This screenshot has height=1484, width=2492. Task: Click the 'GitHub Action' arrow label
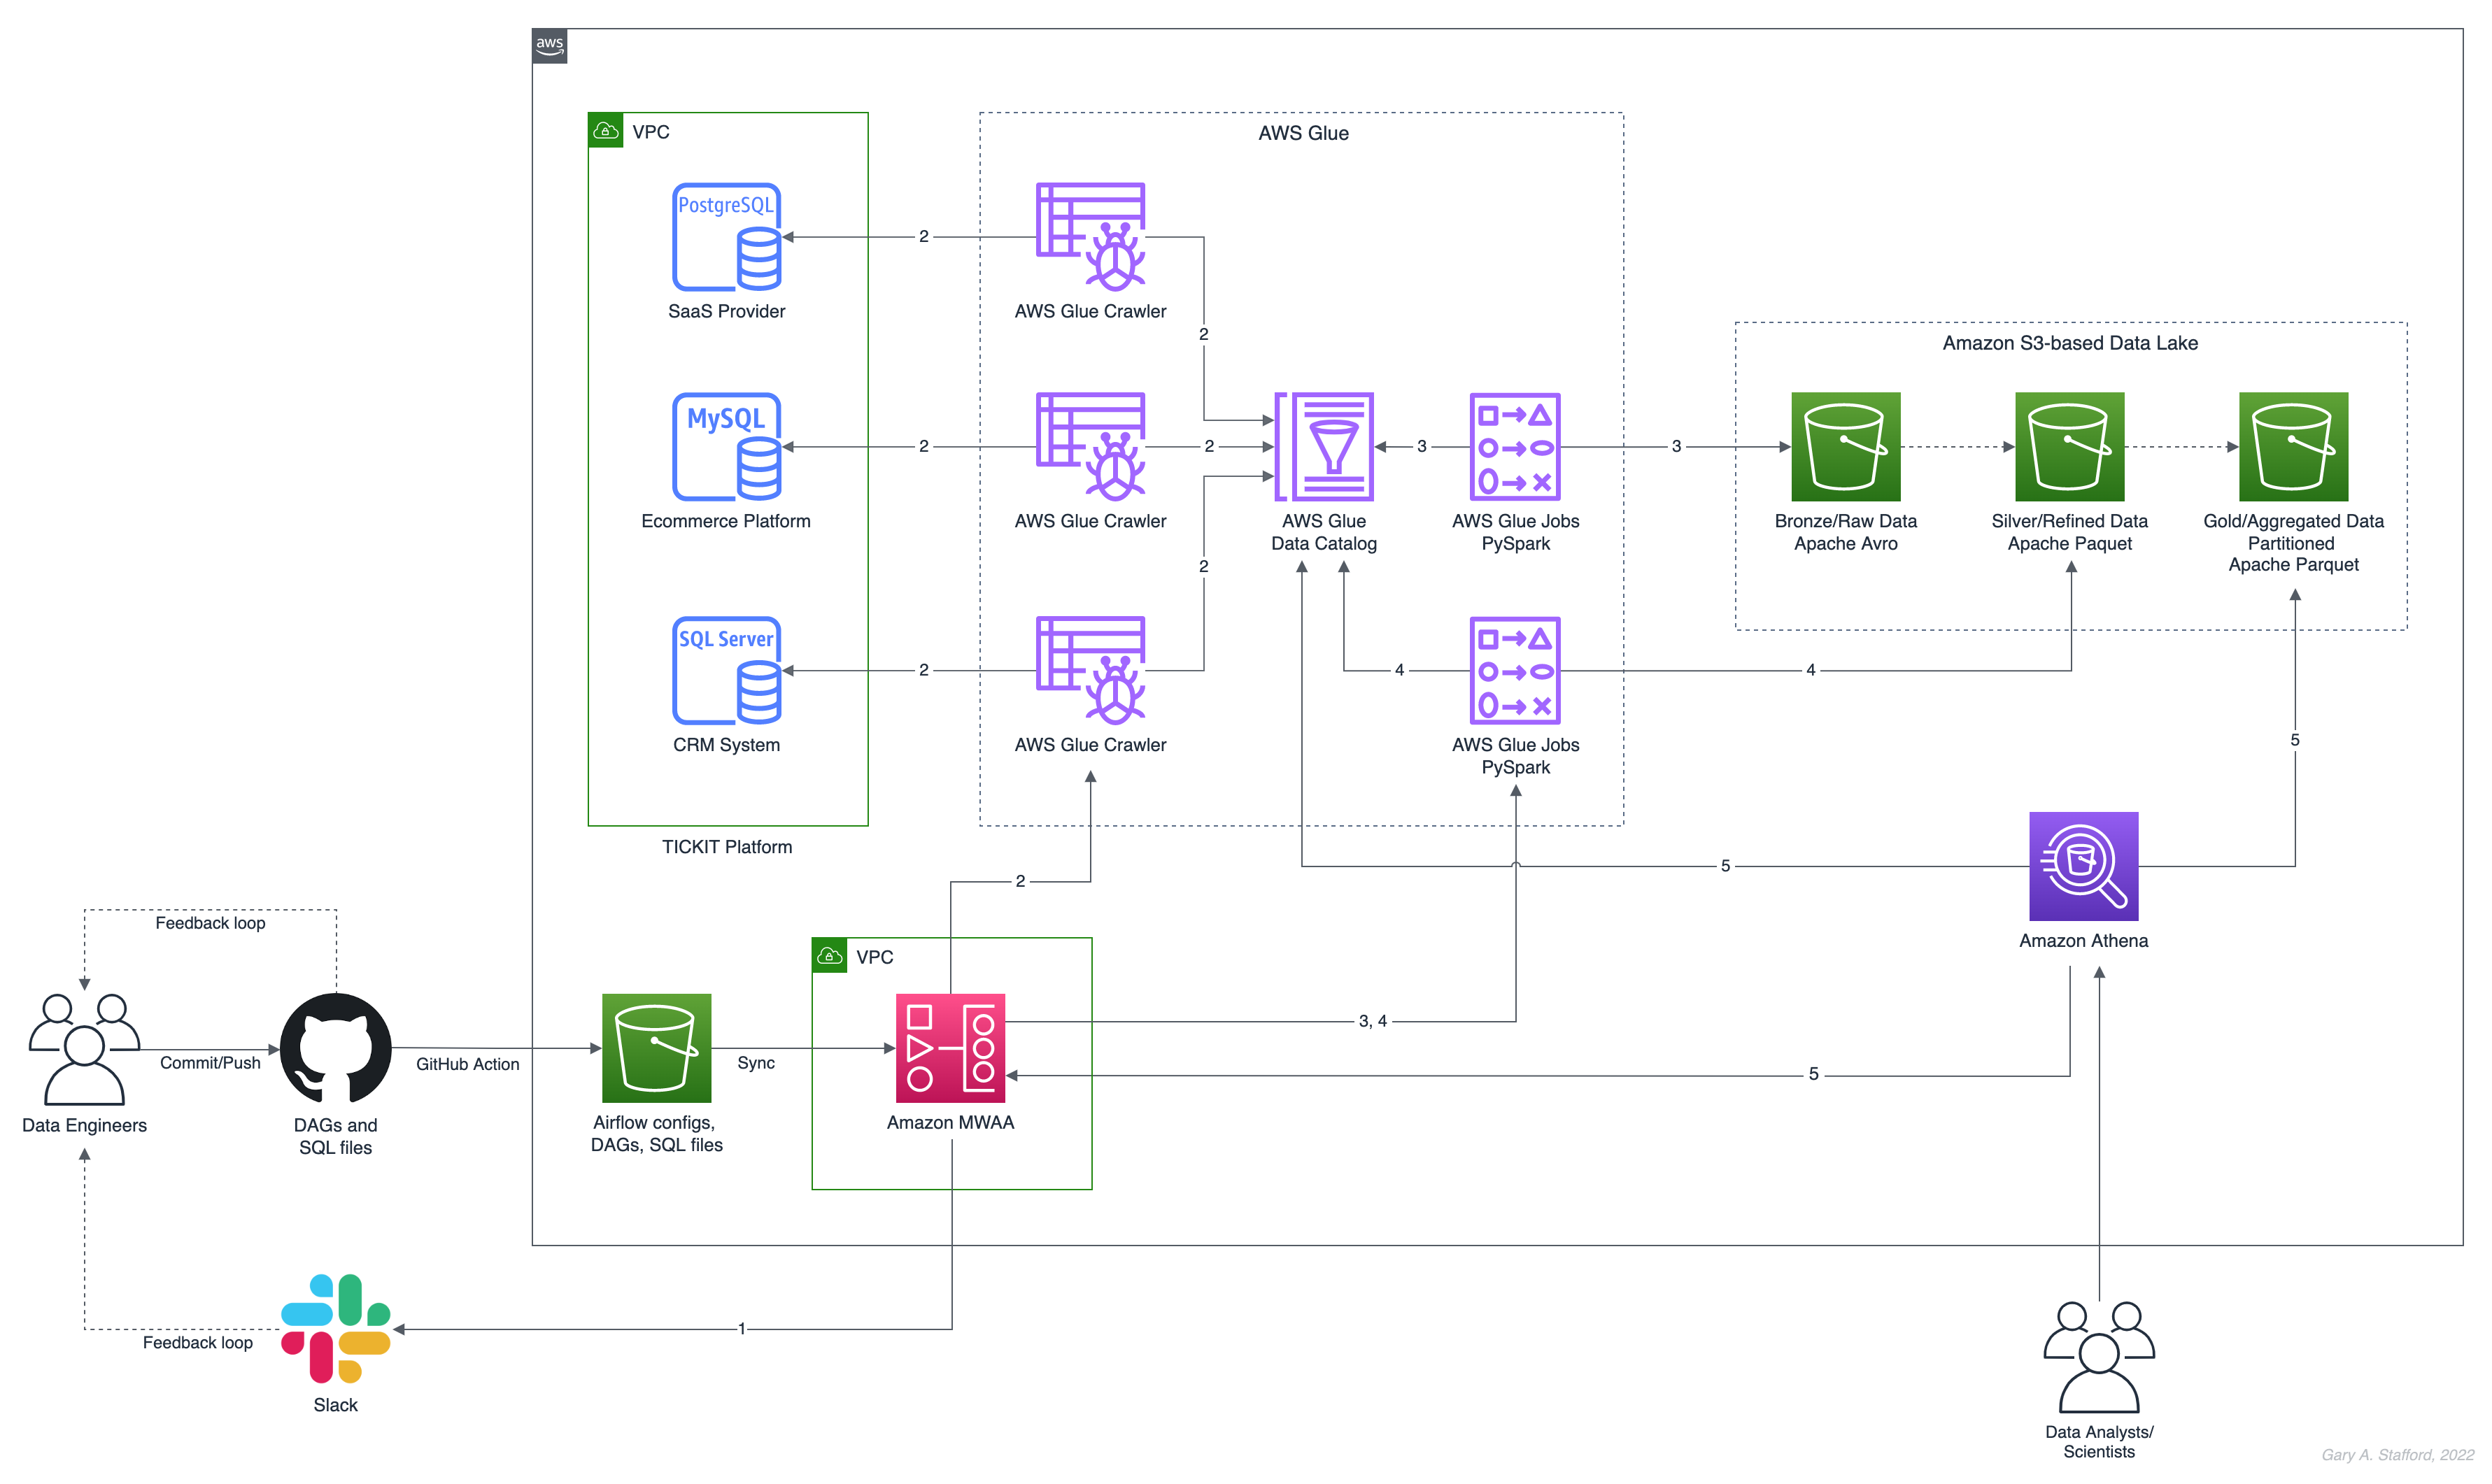point(467,1064)
